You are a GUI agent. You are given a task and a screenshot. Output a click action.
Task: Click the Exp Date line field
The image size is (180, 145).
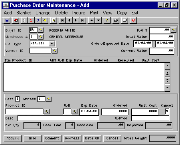click(89, 112)
